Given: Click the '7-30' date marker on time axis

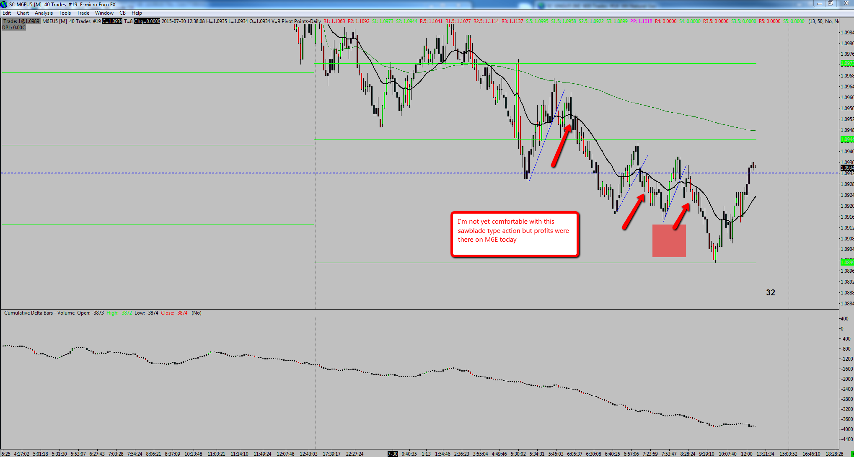Looking at the screenshot, I should [x=393, y=454].
